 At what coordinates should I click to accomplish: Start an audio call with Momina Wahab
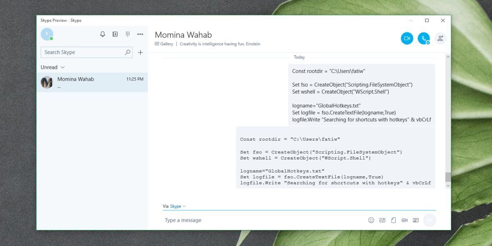424,38
